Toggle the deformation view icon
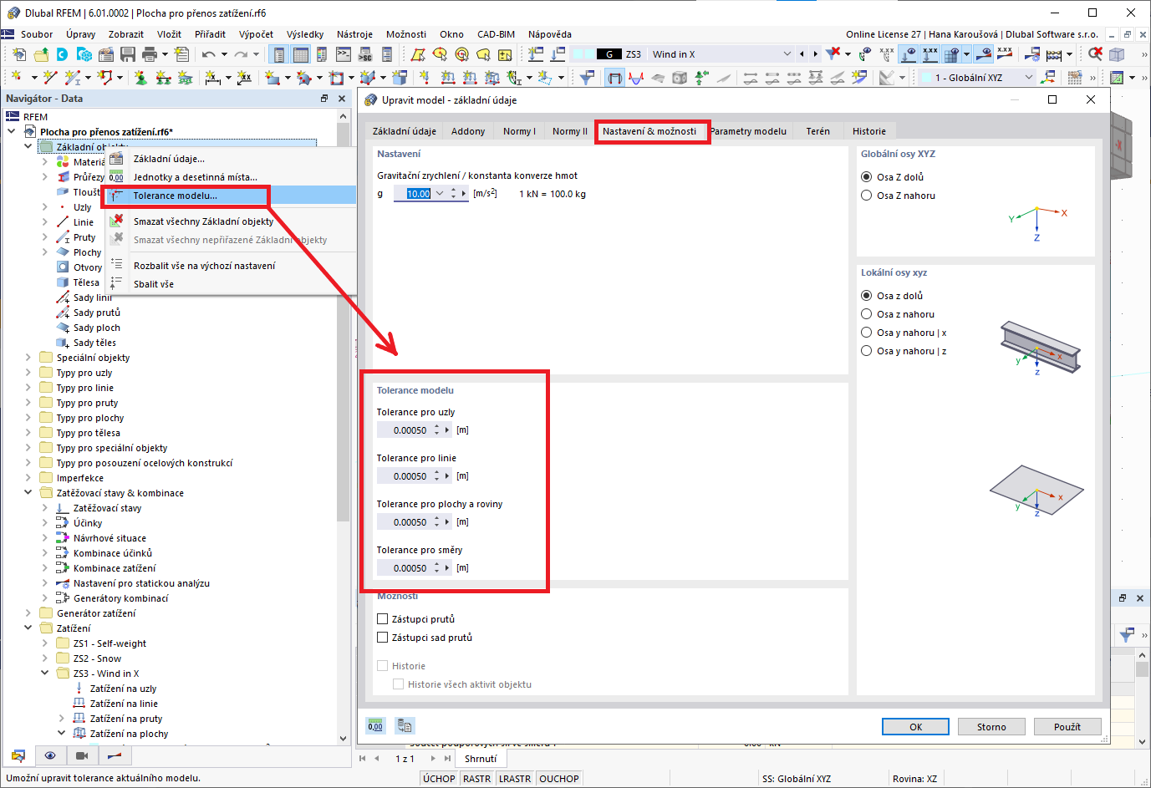The height and width of the screenshot is (788, 1151). [636, 78]
